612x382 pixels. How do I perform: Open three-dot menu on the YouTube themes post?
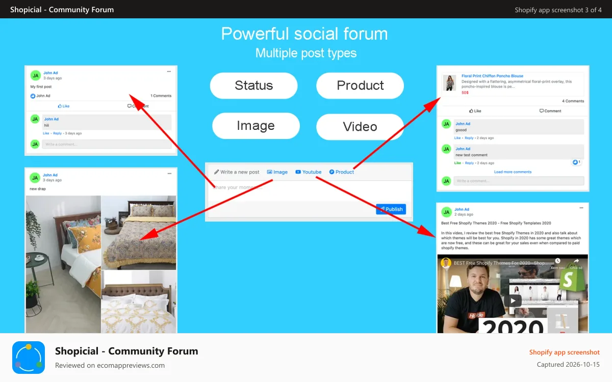(x=581, y=208)
